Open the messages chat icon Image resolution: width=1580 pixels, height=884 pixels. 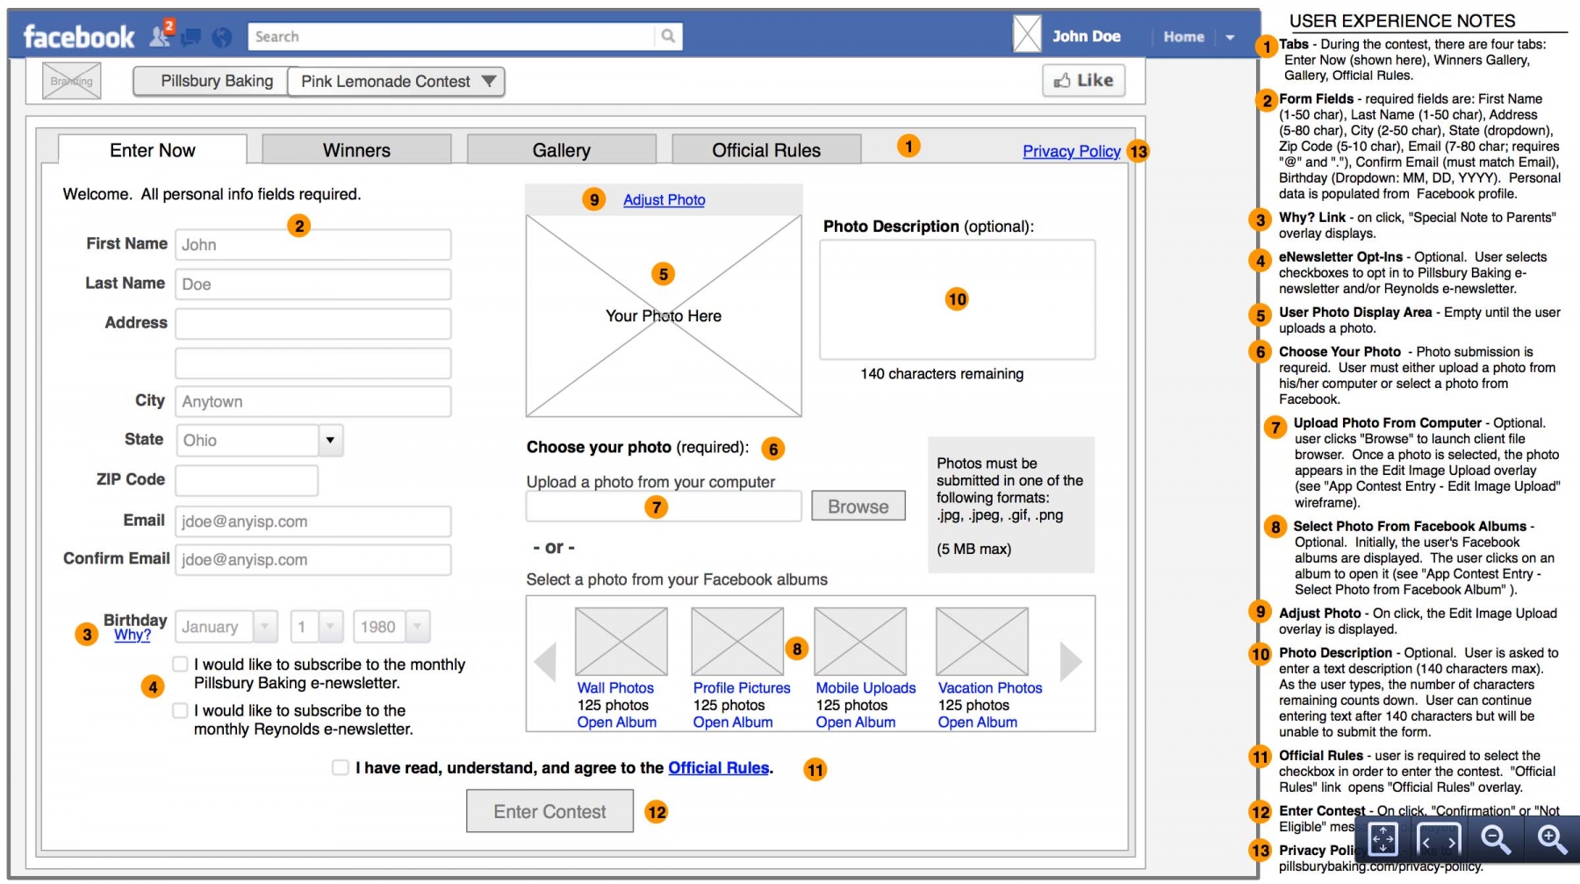click(191, 37)
